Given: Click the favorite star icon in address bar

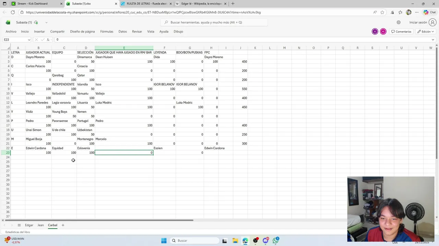Looking at the screenshot, I should [382, 12].
